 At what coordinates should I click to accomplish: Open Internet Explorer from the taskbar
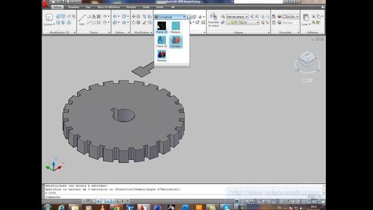coord(61,207)
